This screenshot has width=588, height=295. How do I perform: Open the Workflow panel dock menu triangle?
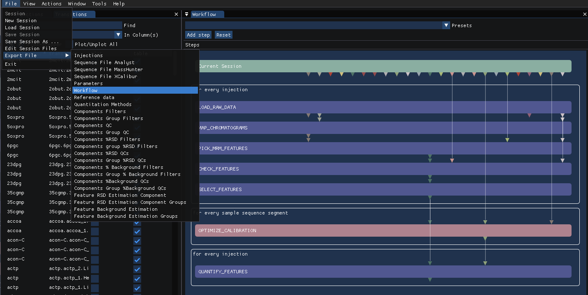[186, 14]
